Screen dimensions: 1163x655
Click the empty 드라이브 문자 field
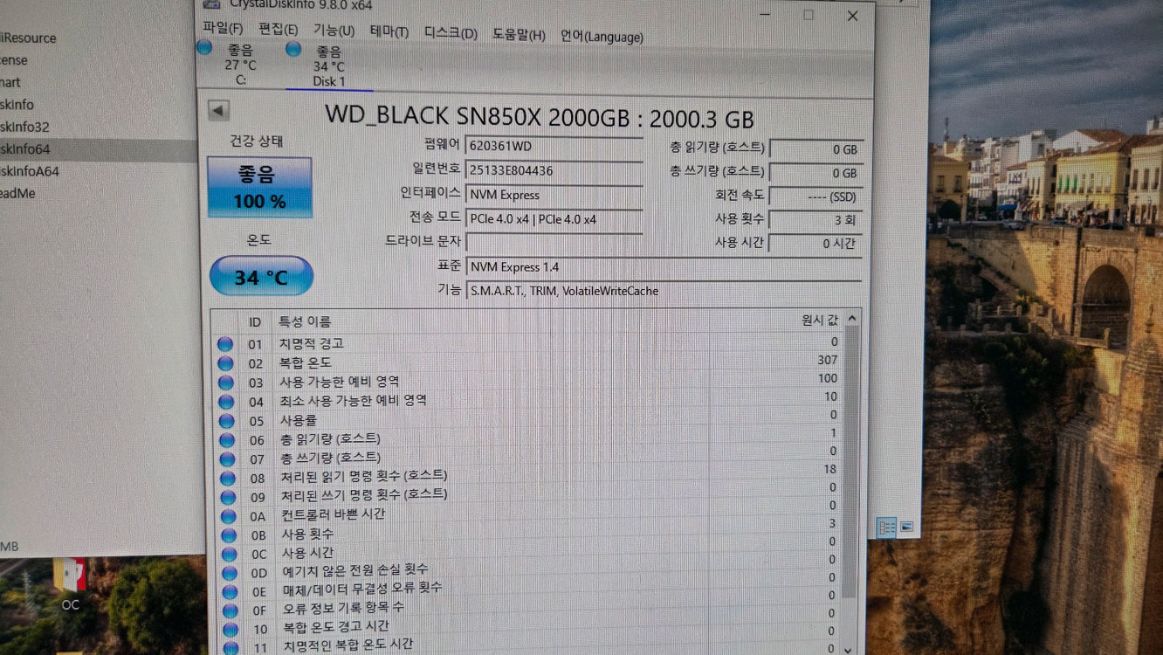554,242
